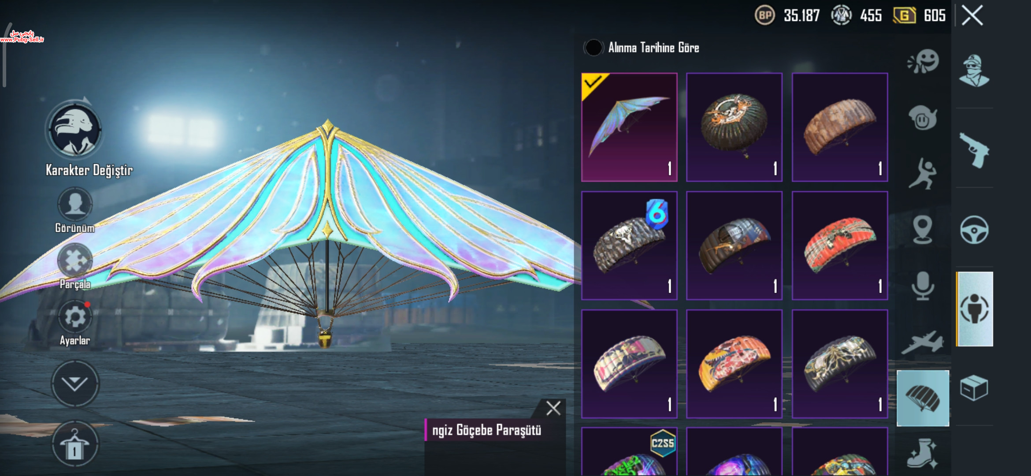
Task: Select the parachute with number 6 badge
Action: [x=629, y=245]
